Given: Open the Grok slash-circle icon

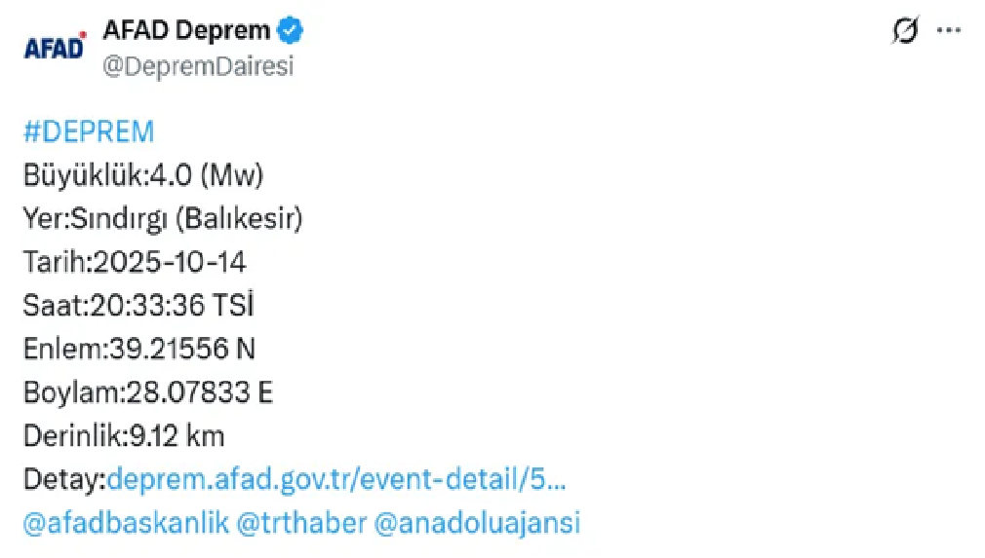Looking at the screenshot, I should [x=904, y=31].
